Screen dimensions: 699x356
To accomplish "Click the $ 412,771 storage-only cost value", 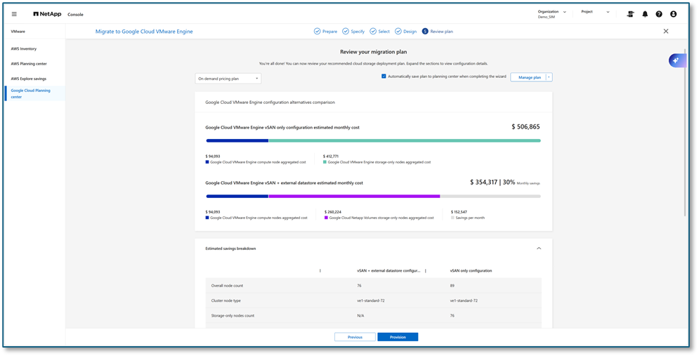I will tap(331, 157).
